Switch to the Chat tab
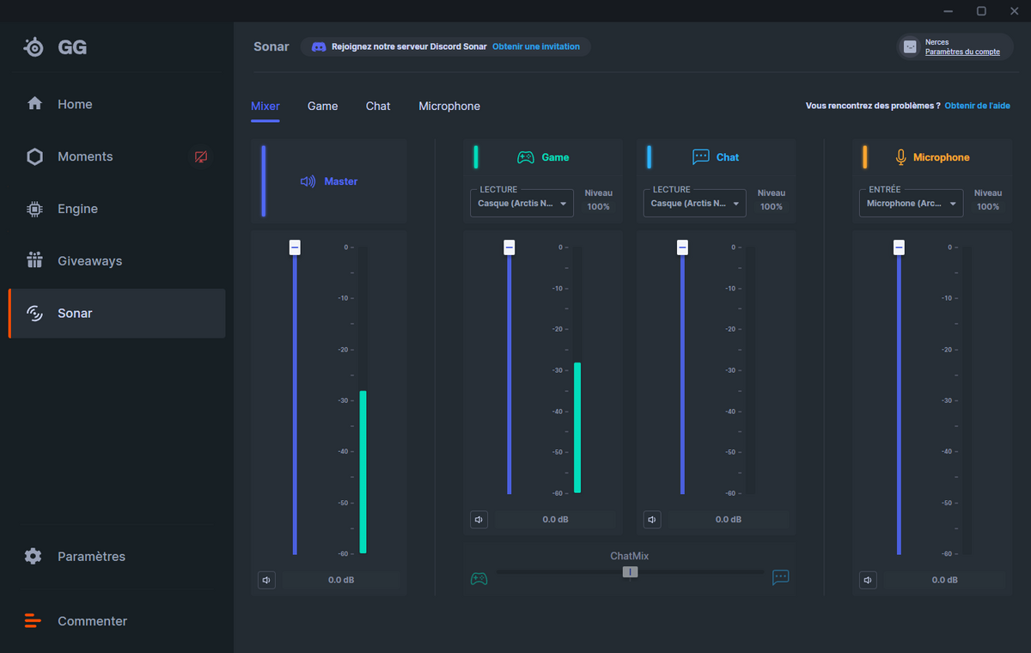The image size is (1031, 653). click(x=378, y=106)
